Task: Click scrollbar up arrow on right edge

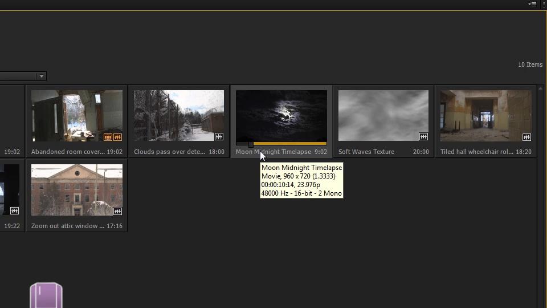Action: (x=540, y=88)
